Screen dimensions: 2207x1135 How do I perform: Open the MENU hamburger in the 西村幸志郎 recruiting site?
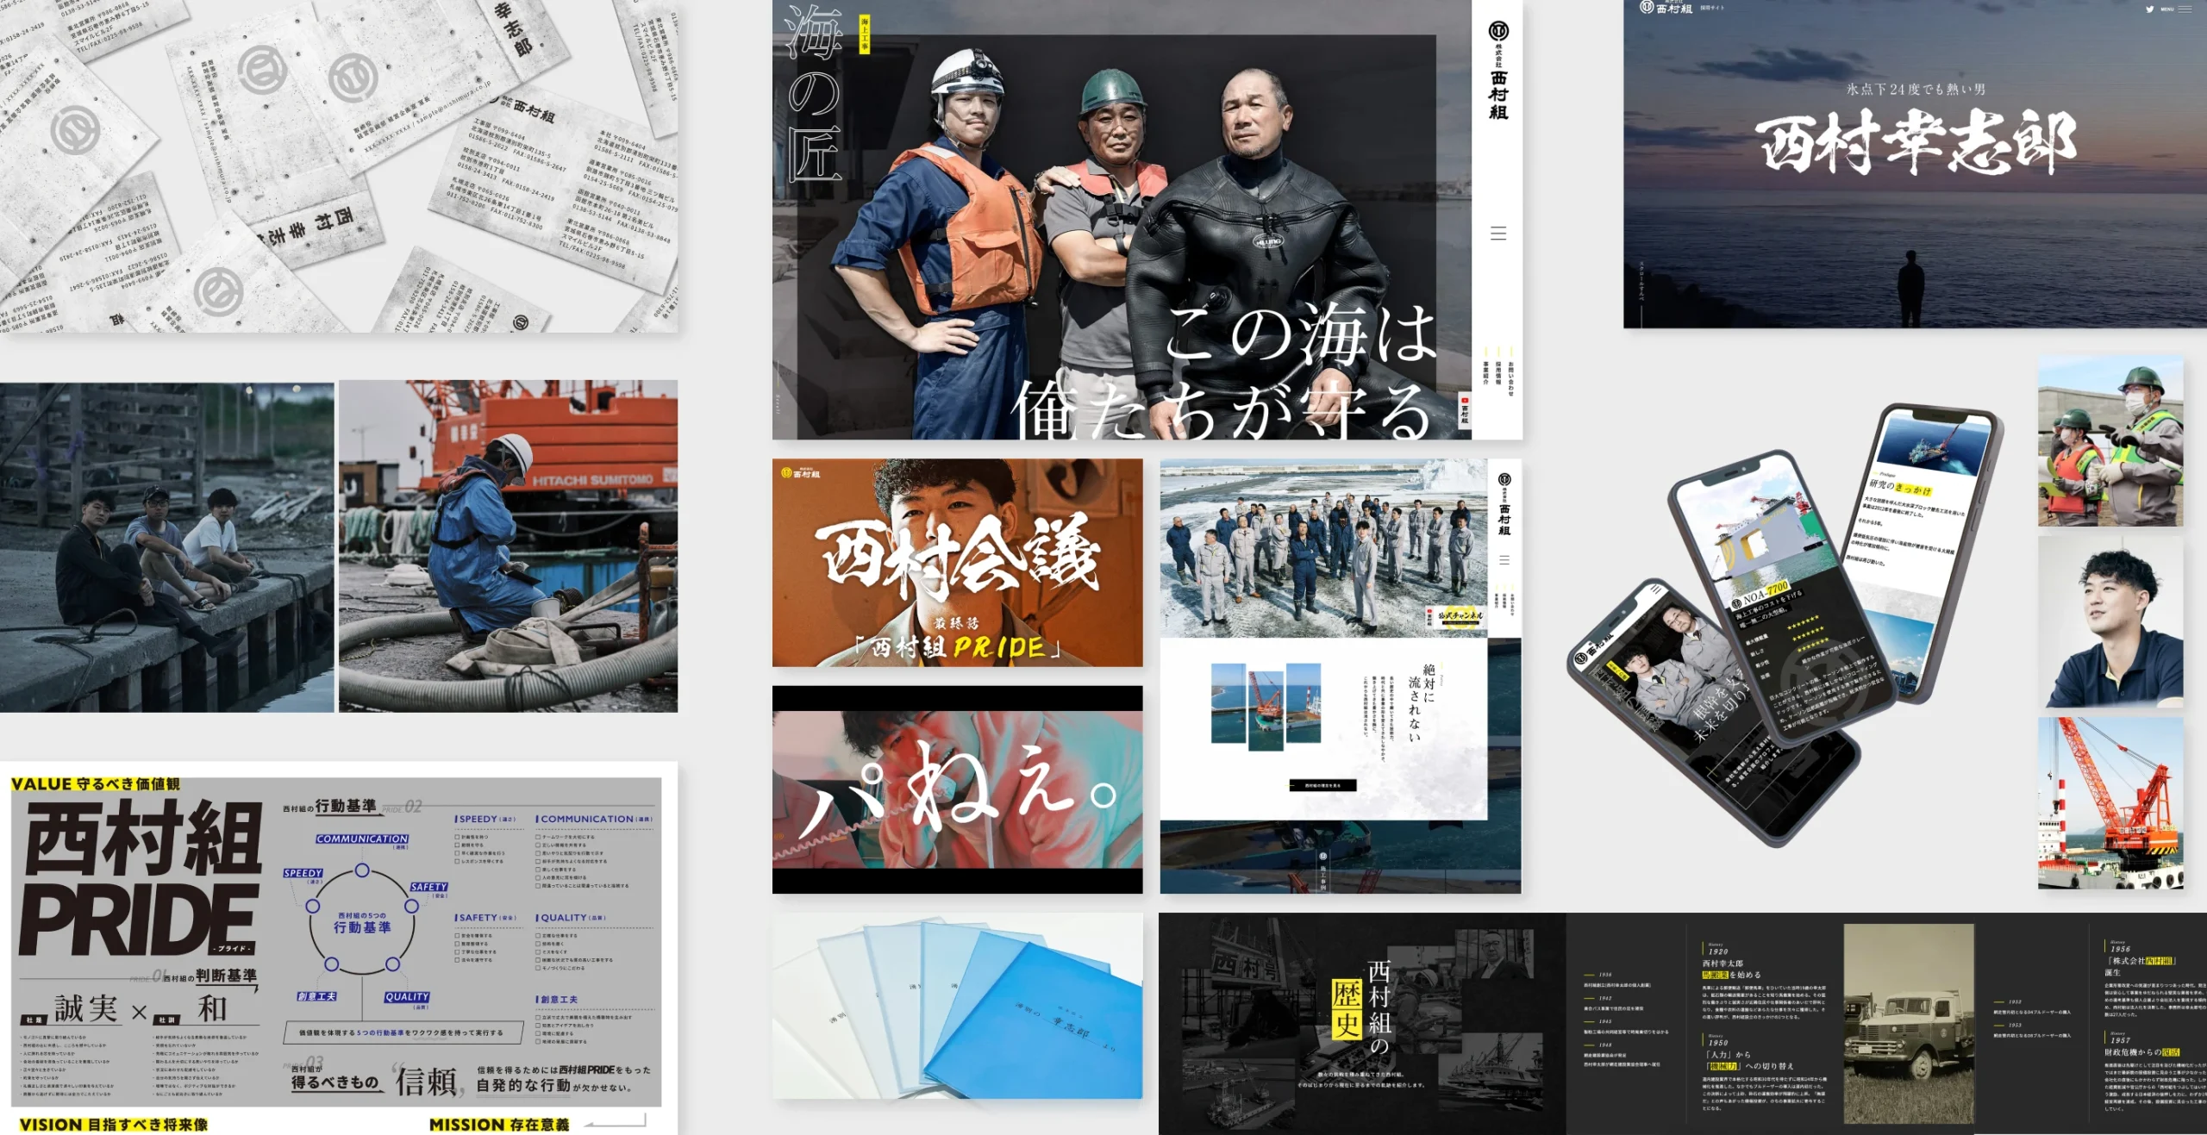(x=2185, y=9)
